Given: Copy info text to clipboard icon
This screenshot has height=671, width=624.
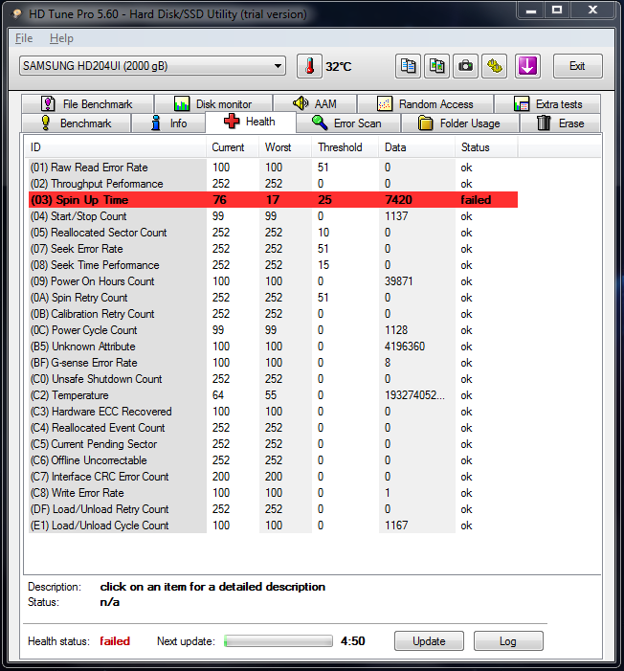Looking at the screenshot, I should [x=409, y=66].
